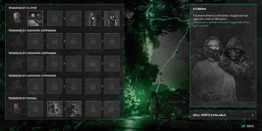This screenshot has height=131, width=262.
Task: Click the first 'TRAININGS BY UNKNOWN COMPANION' heading
Action: pos(32,30)
